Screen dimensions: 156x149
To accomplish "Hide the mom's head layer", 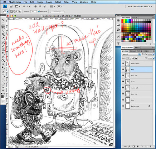I will [123, 64].
